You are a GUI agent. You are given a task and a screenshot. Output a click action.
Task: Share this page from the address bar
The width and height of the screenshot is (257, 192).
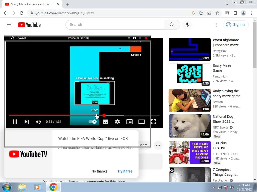pos(209,13)
